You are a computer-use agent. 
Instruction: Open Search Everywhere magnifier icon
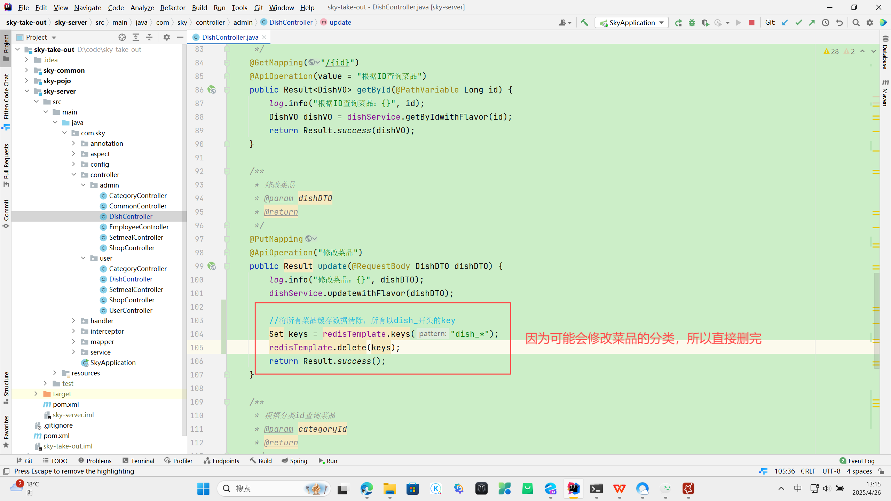[x=856, y=23]
